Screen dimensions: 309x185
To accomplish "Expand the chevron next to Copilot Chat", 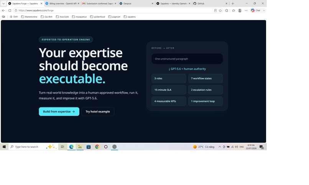I will tap(264, 10).
